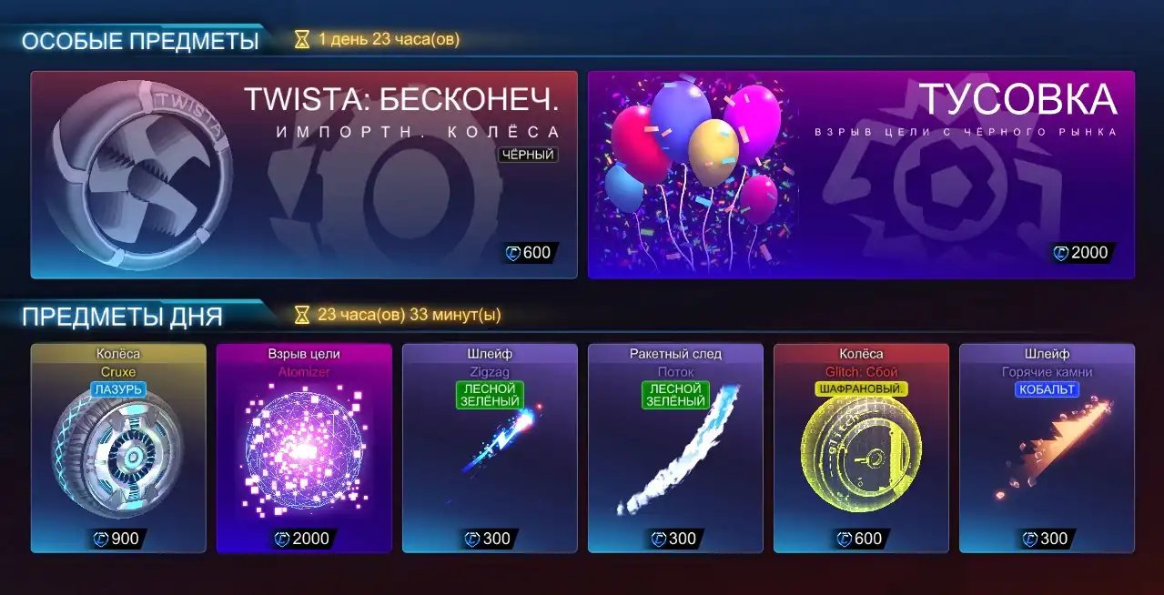Click the credits icon on the Cruxe price

(101, 539)
